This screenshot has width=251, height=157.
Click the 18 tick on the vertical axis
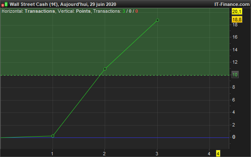coord(235,25)
